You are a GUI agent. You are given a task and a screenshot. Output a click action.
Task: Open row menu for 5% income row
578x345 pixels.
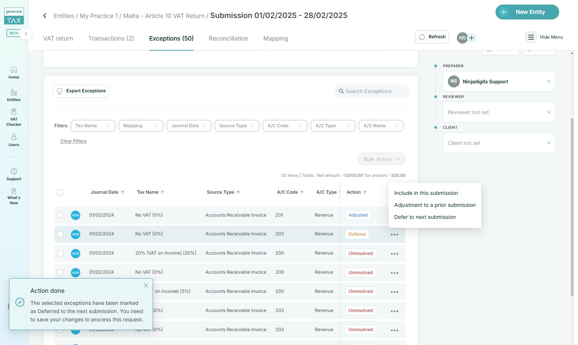tap(395, 292)
